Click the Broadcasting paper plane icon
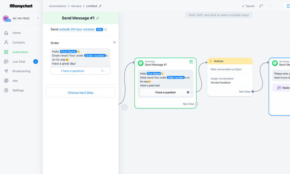 coord(6,71)
